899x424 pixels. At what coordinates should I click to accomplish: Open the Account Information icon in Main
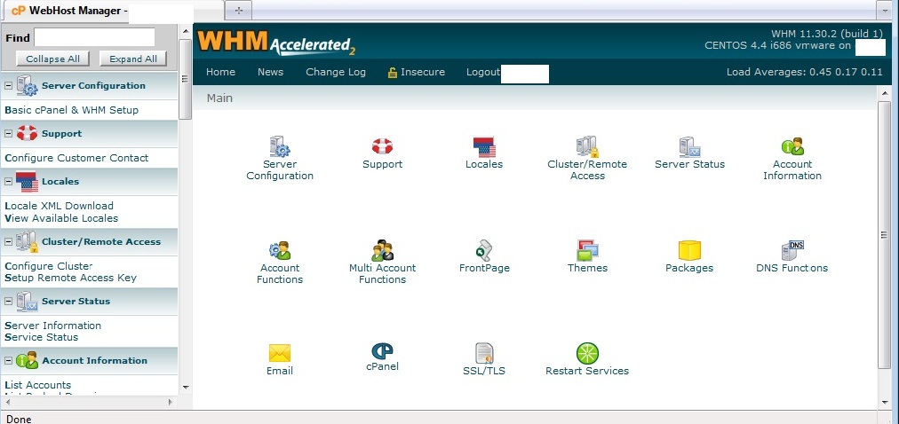pyautogui.click(x=792, y=146)
